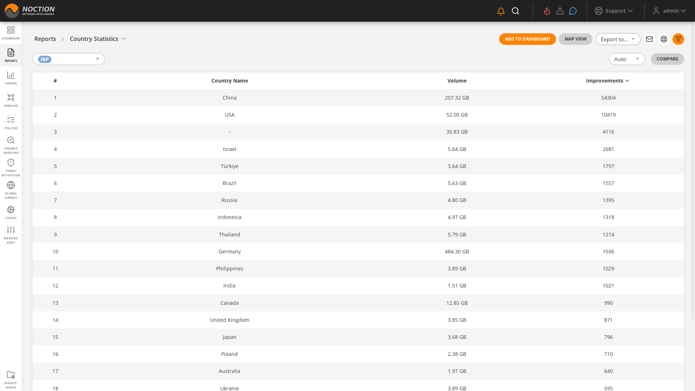Open the admin user menu
The height and width of the screenshot is (391, 695).
coord(670,11)
